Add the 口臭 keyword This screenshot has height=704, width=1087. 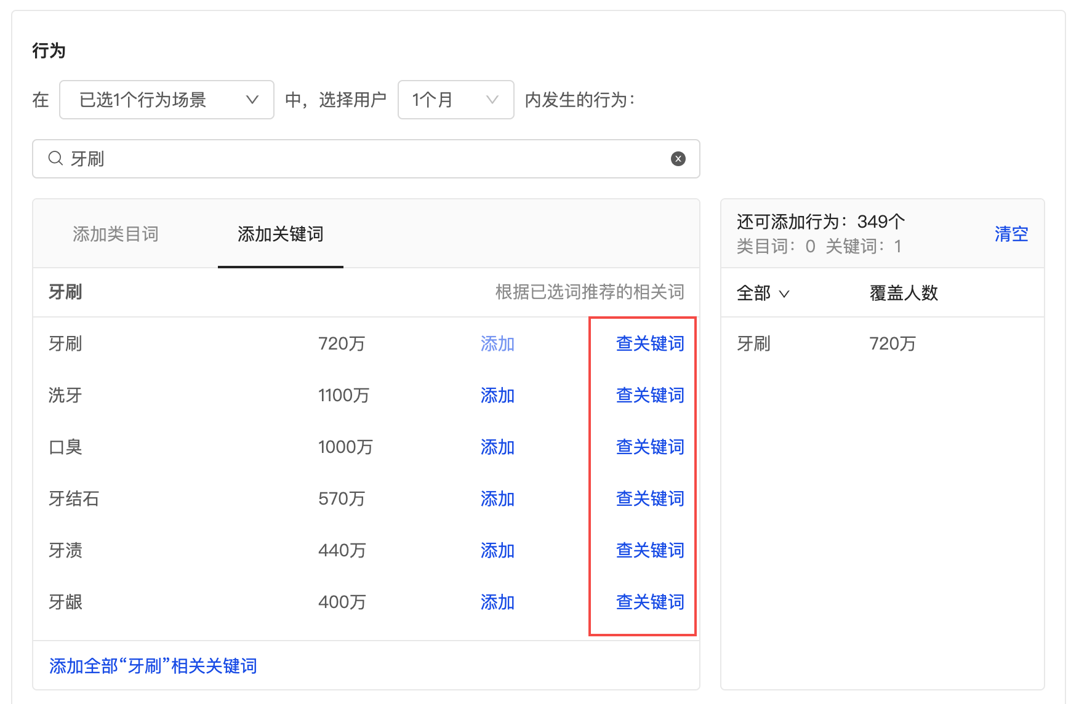[x=497, y=447]
